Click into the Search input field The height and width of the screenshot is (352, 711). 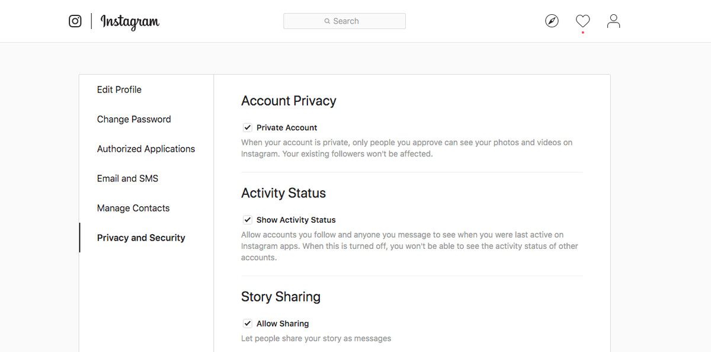click(345, 21)
